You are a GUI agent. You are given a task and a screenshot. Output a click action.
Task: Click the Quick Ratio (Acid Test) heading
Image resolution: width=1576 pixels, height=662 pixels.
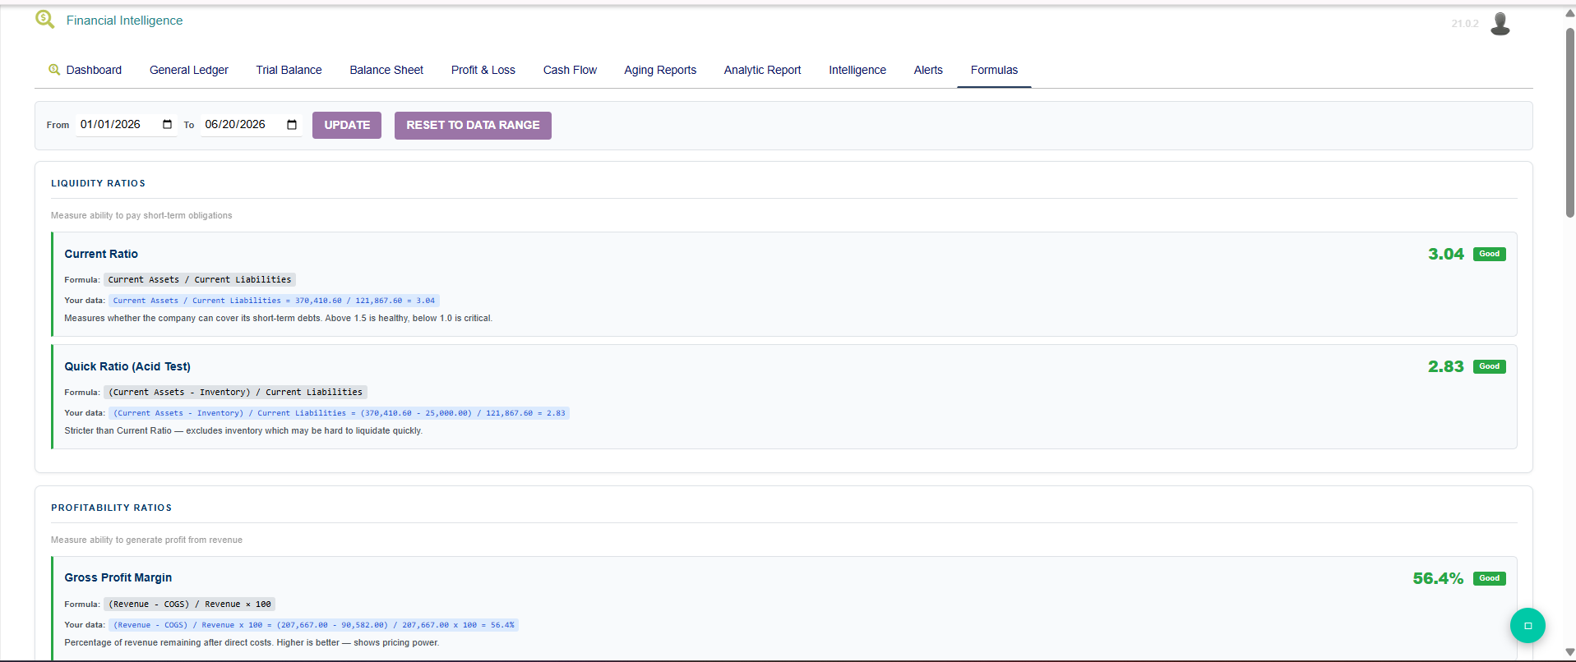pos(127,367)
